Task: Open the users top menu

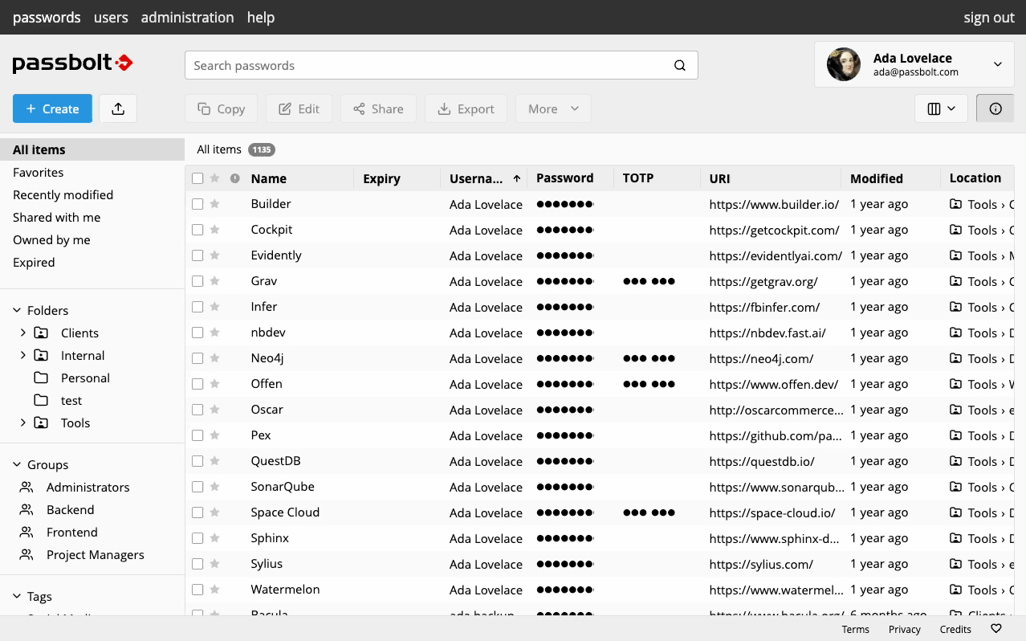Action: click(111, 17)
